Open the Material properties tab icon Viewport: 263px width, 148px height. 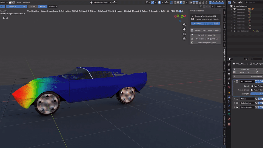(229, 119)
